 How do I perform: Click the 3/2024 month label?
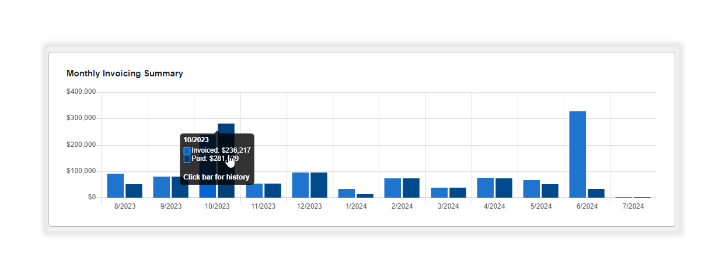tap(448, 206)
